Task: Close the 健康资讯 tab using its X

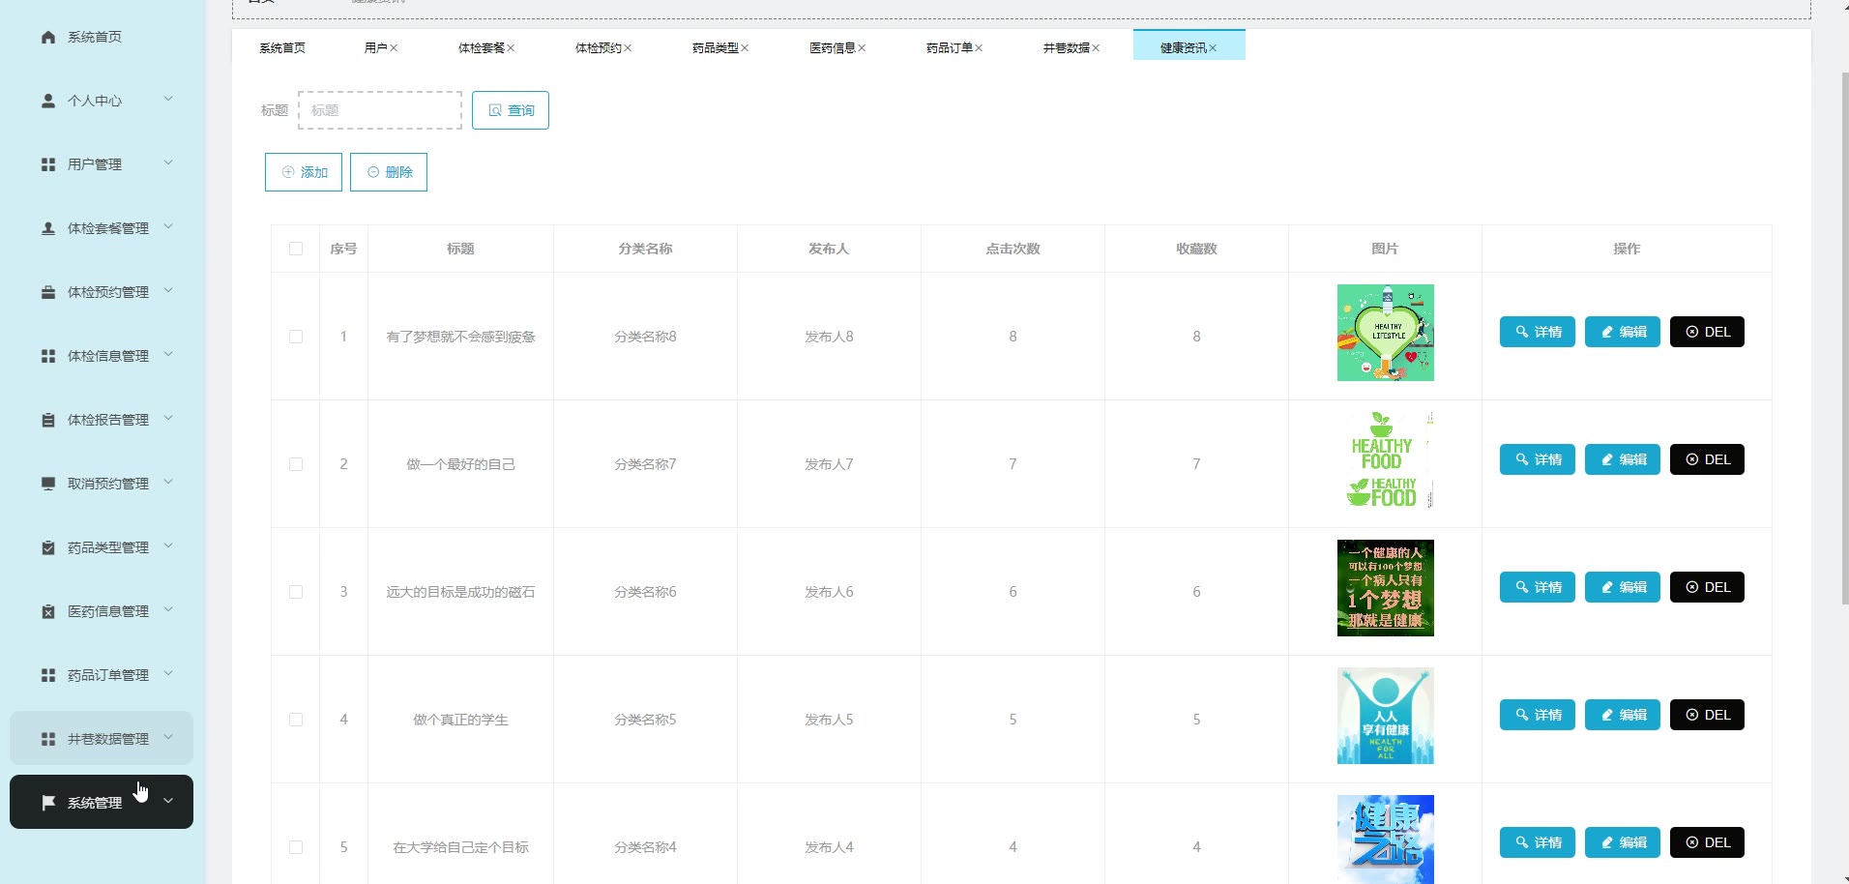Action: pyautogui.click(x=1213, y=48)
